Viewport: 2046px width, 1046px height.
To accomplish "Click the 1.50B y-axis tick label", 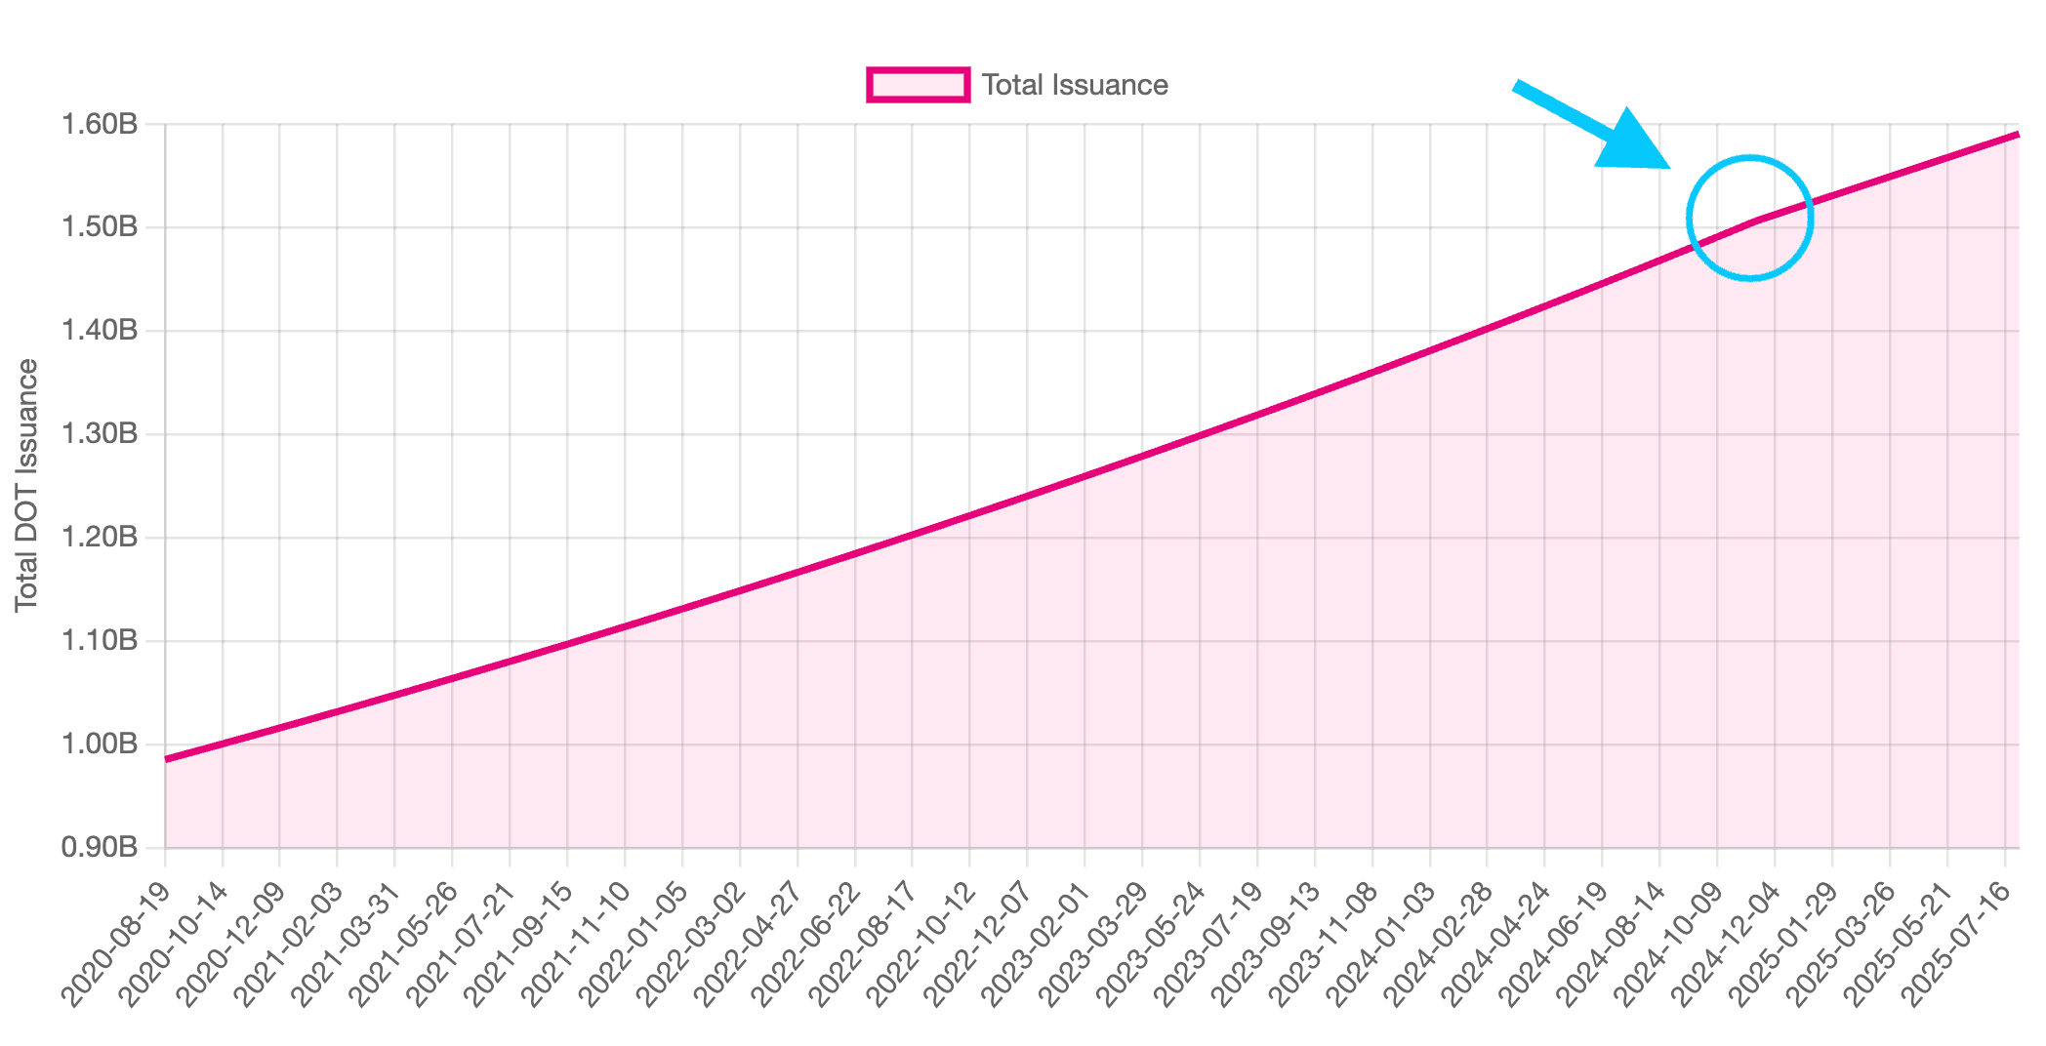I will point(100,228).
